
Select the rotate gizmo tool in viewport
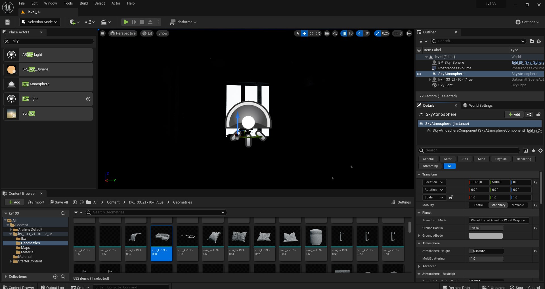pyautogui.click(x=311, y=33)
